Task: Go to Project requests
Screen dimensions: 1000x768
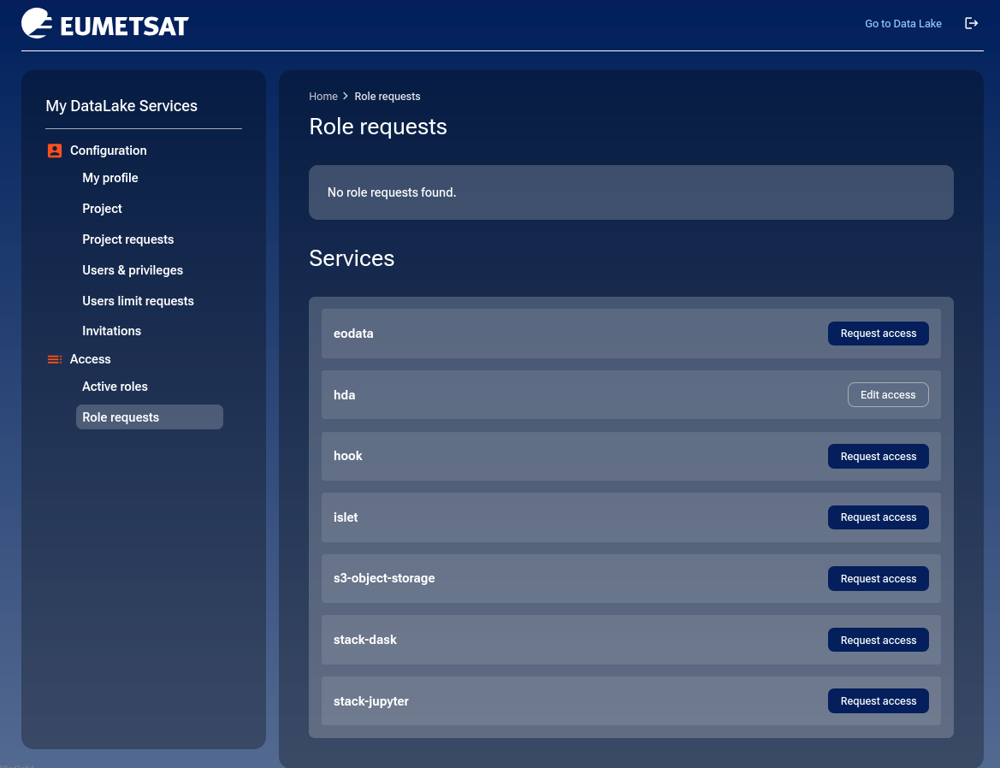Action: click(127, 239)
